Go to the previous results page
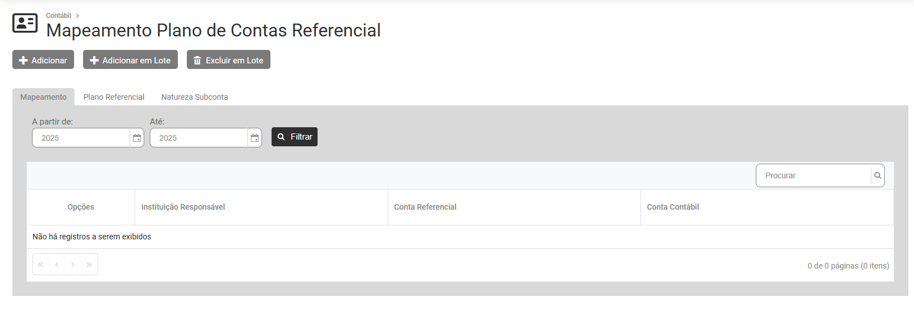 (x=57, y=265)
